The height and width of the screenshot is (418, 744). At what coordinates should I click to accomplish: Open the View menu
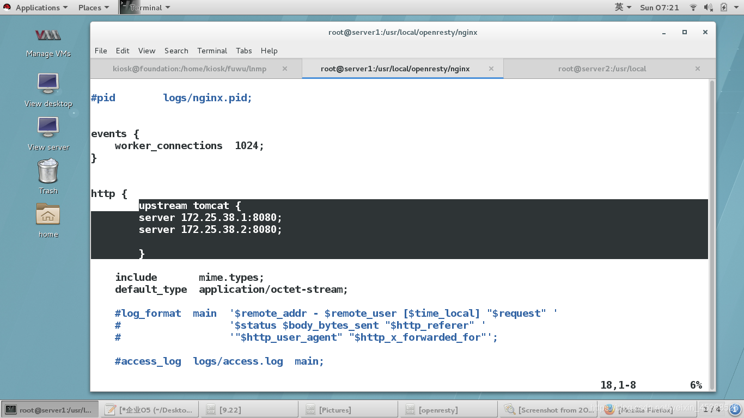(147, 51)
